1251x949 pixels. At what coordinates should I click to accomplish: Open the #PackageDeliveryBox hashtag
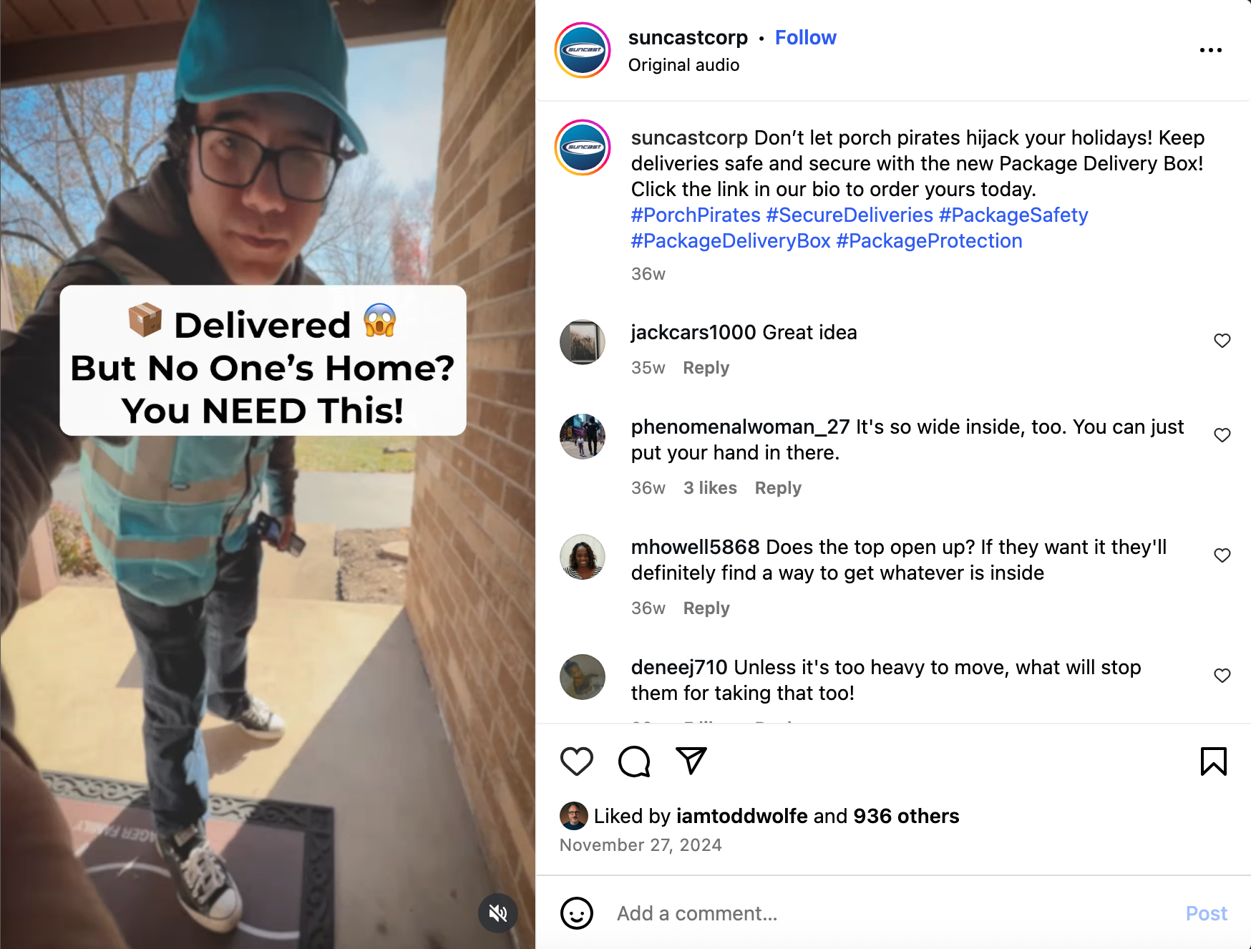click(731, 240)
